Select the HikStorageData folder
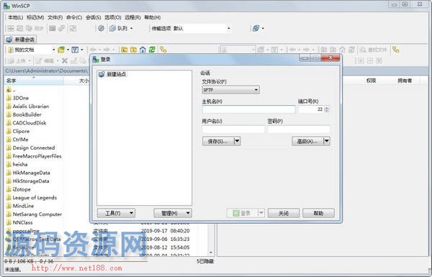The image size is (432, 277). pyautogui.click(x=31, y=181)
